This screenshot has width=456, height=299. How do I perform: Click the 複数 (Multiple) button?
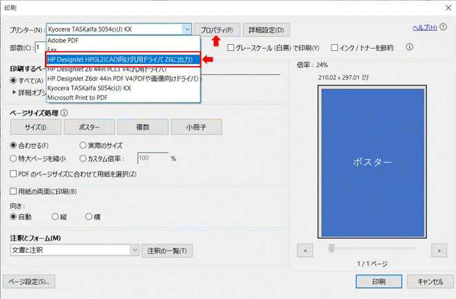pos(143,127)
